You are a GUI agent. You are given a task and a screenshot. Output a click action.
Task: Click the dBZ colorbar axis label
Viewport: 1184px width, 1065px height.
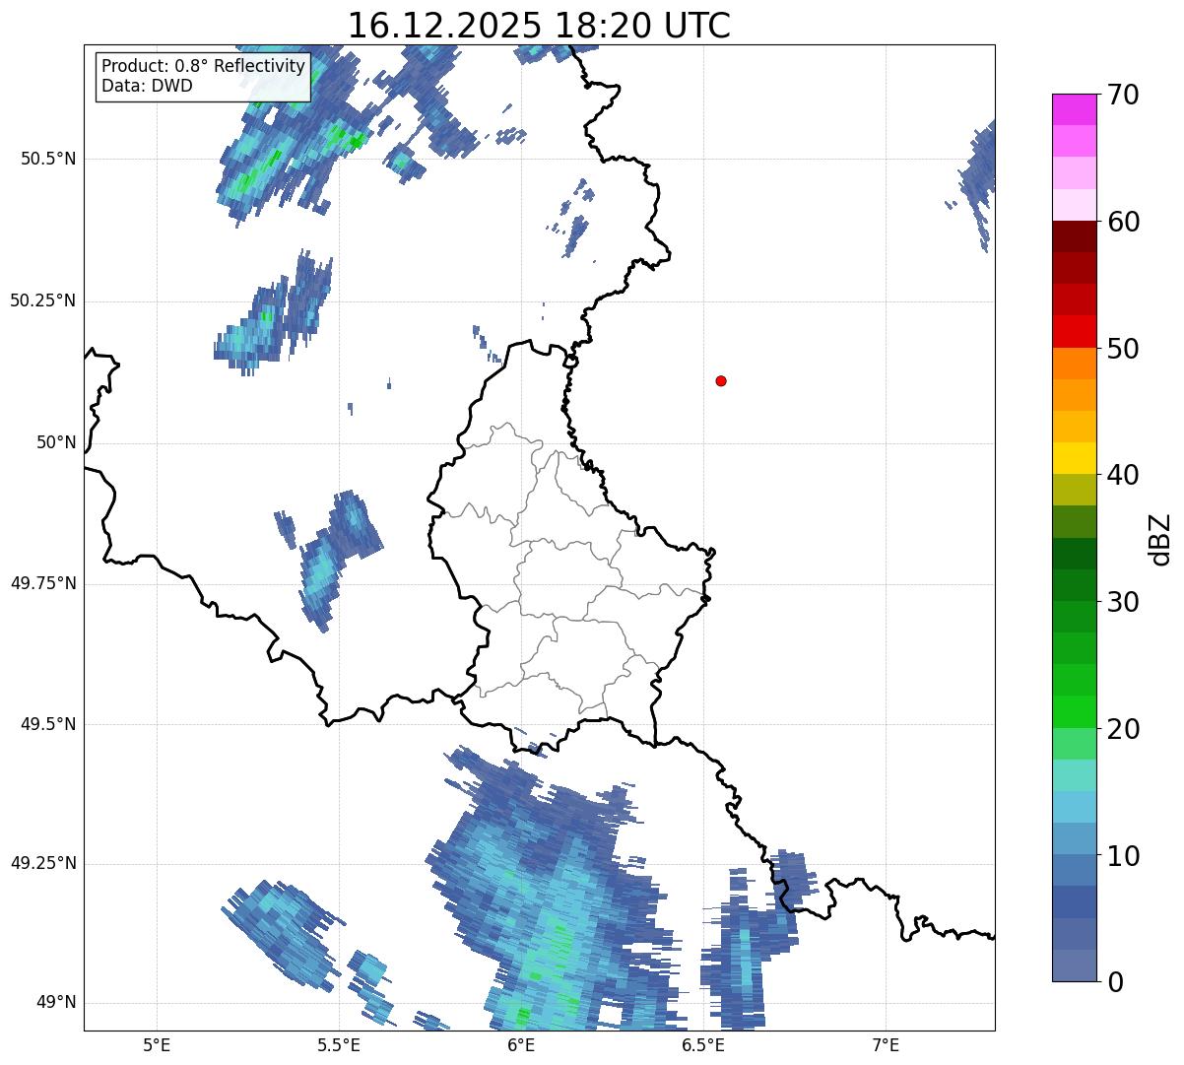pyautogui.click(x=1160, y=539)
